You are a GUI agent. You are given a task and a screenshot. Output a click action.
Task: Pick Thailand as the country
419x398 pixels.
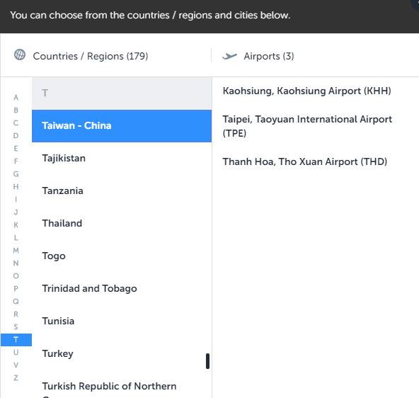tap(122, 224)
